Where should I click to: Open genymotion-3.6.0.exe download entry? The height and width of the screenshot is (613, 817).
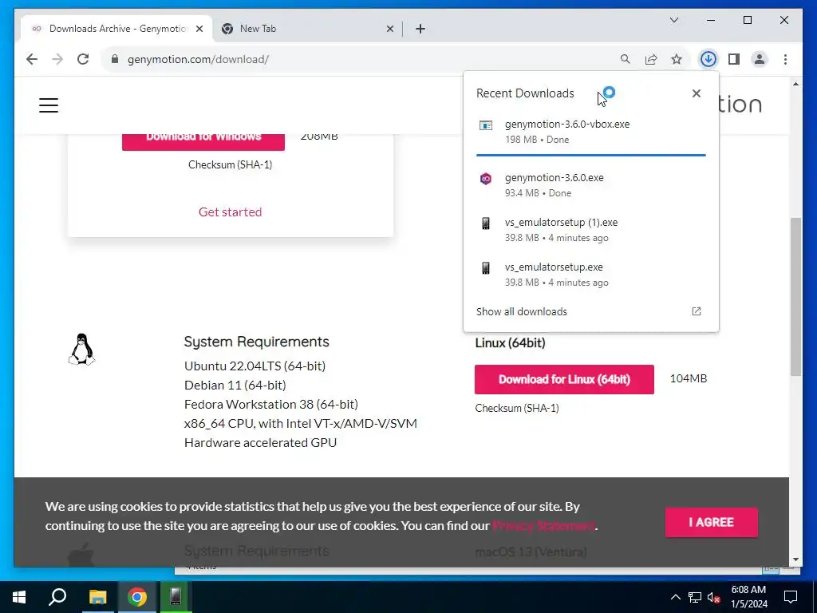coord(591,185)
